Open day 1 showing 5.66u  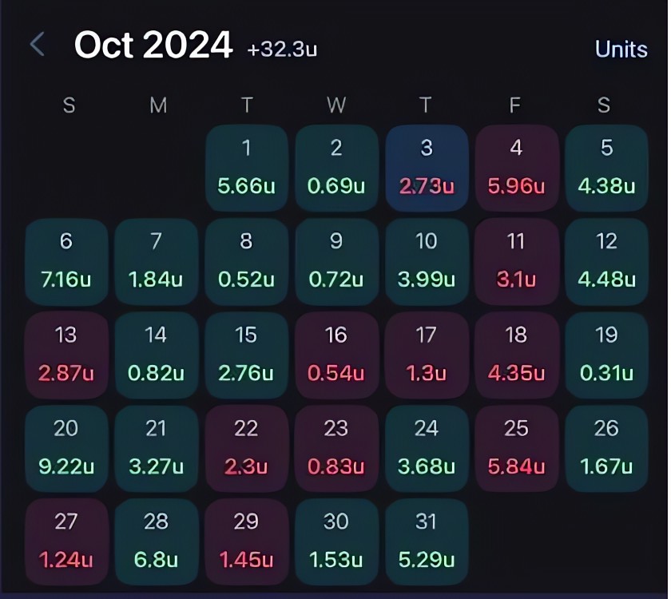point(247,169)
